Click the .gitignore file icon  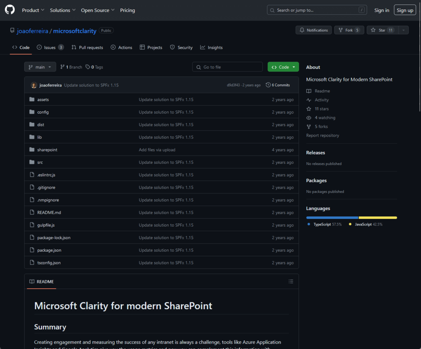point(32,187)
